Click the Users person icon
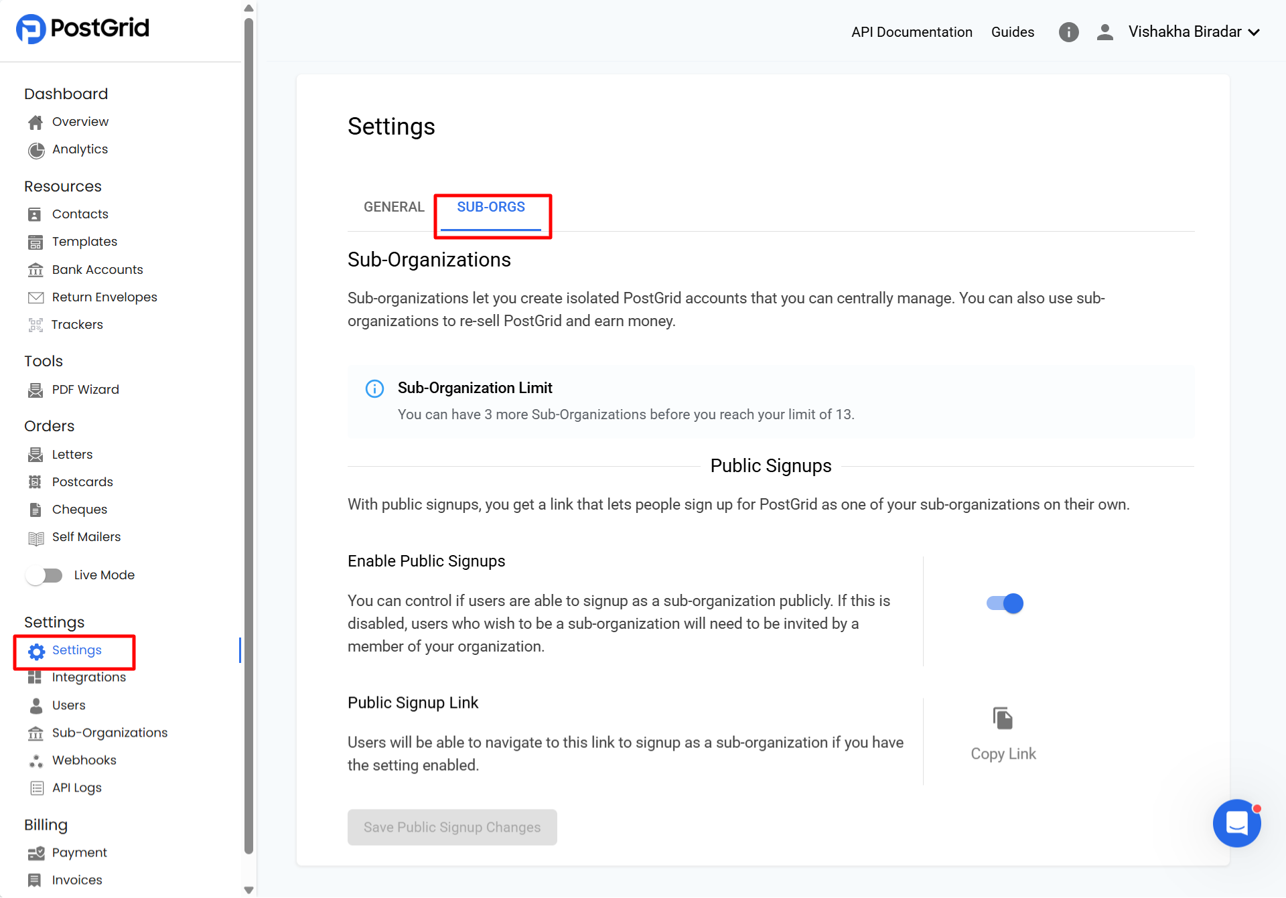This screenshot has width=1286, height=898. 35,706
